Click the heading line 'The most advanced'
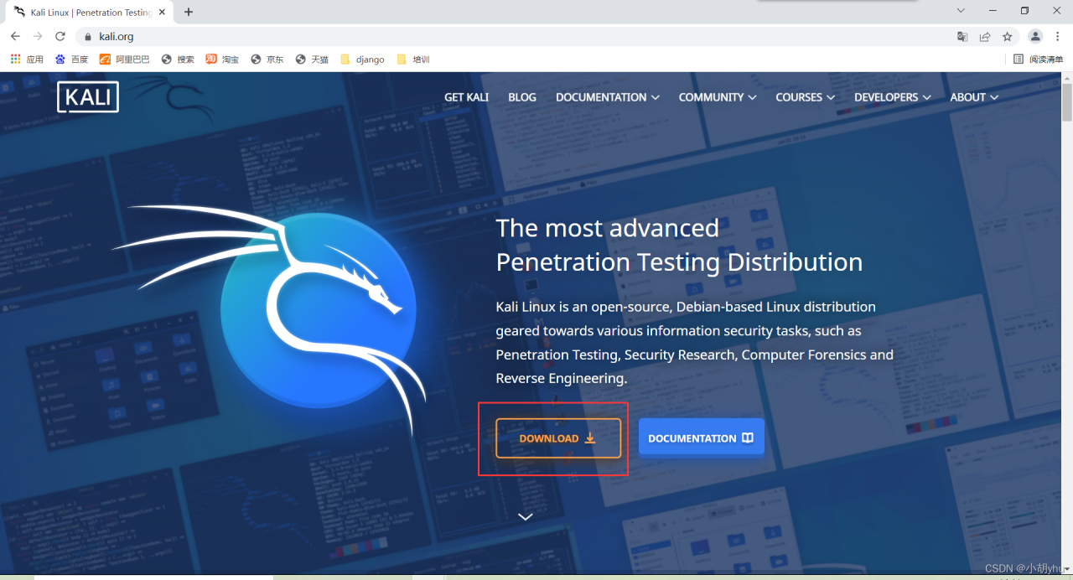The height and width of the screenshot is (580, 1073). pos(608,228)
